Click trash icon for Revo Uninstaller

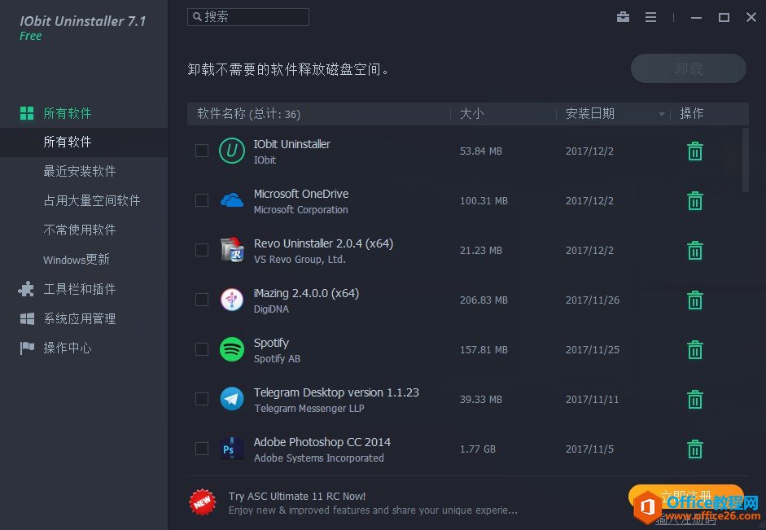click(x=694, y=251)
